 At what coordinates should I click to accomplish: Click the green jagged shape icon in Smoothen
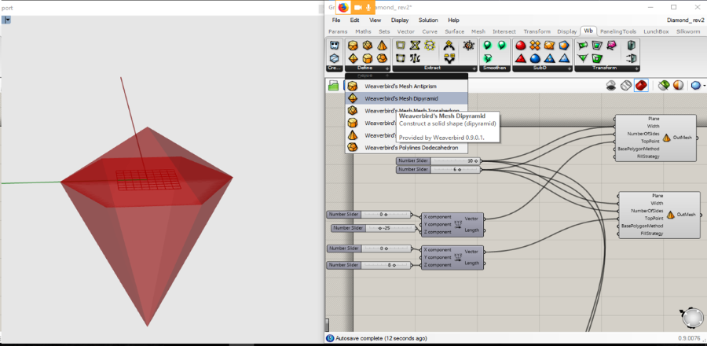[487, 58]
